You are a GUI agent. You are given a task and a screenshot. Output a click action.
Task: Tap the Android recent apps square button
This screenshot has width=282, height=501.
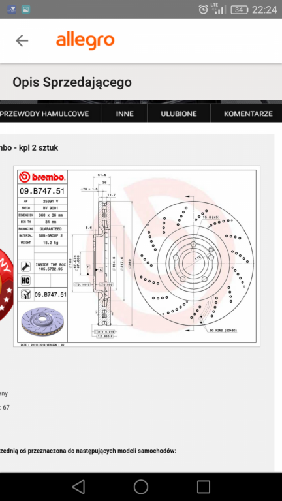[204, 487]
